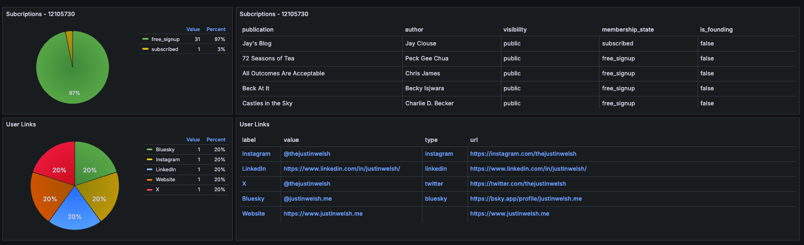Select the X legend entry
The image size is (804, 245).
pyautogui.click(x=158, y=190)
